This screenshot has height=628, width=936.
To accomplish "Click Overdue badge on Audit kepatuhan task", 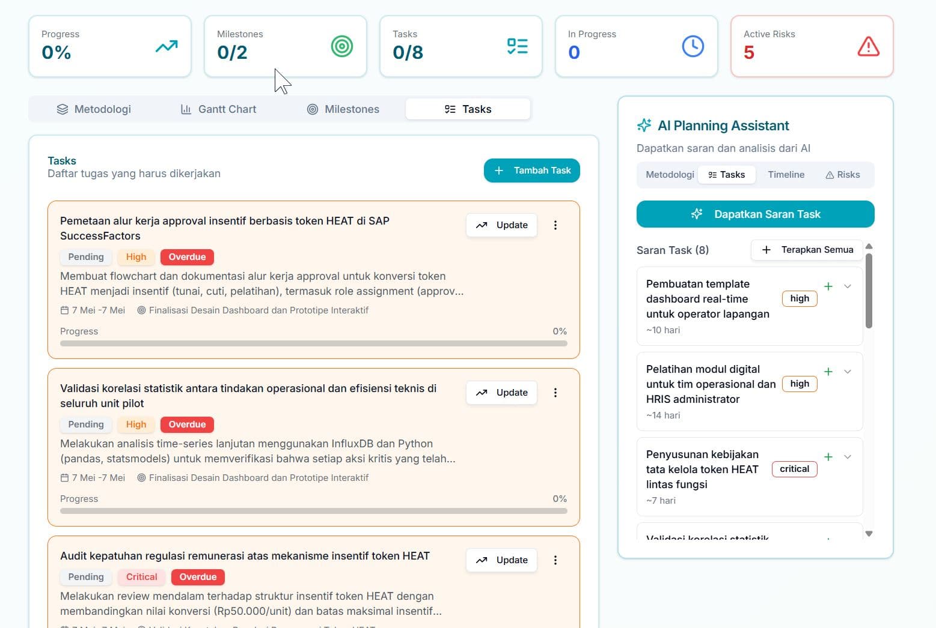I will [x=198, y=577].
